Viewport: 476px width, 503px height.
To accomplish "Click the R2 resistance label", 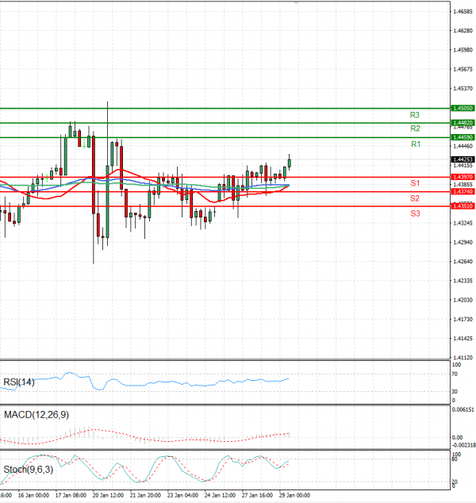I will [x=415, y=129].
